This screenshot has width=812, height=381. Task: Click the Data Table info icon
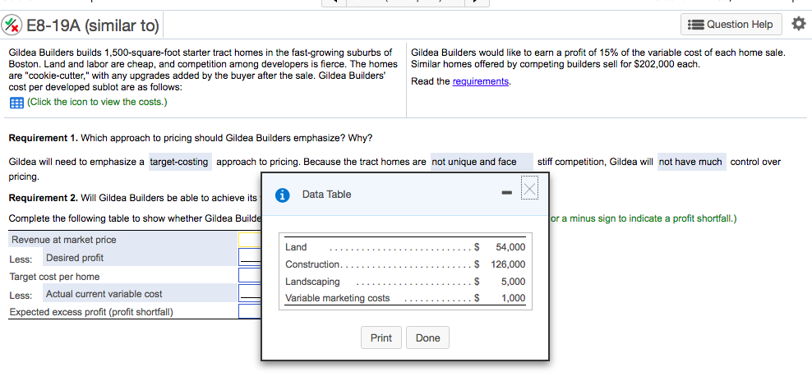click(282, 195)
